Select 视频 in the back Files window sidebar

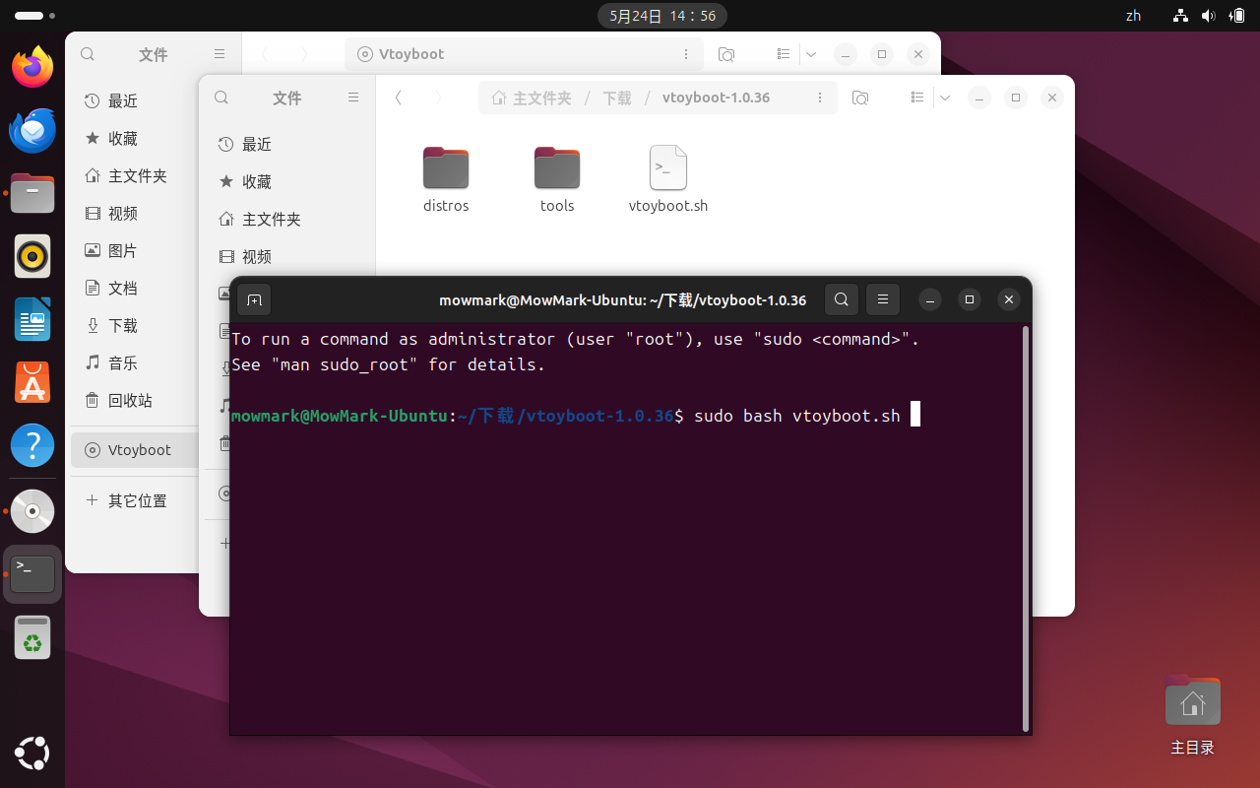pos(135,214)
